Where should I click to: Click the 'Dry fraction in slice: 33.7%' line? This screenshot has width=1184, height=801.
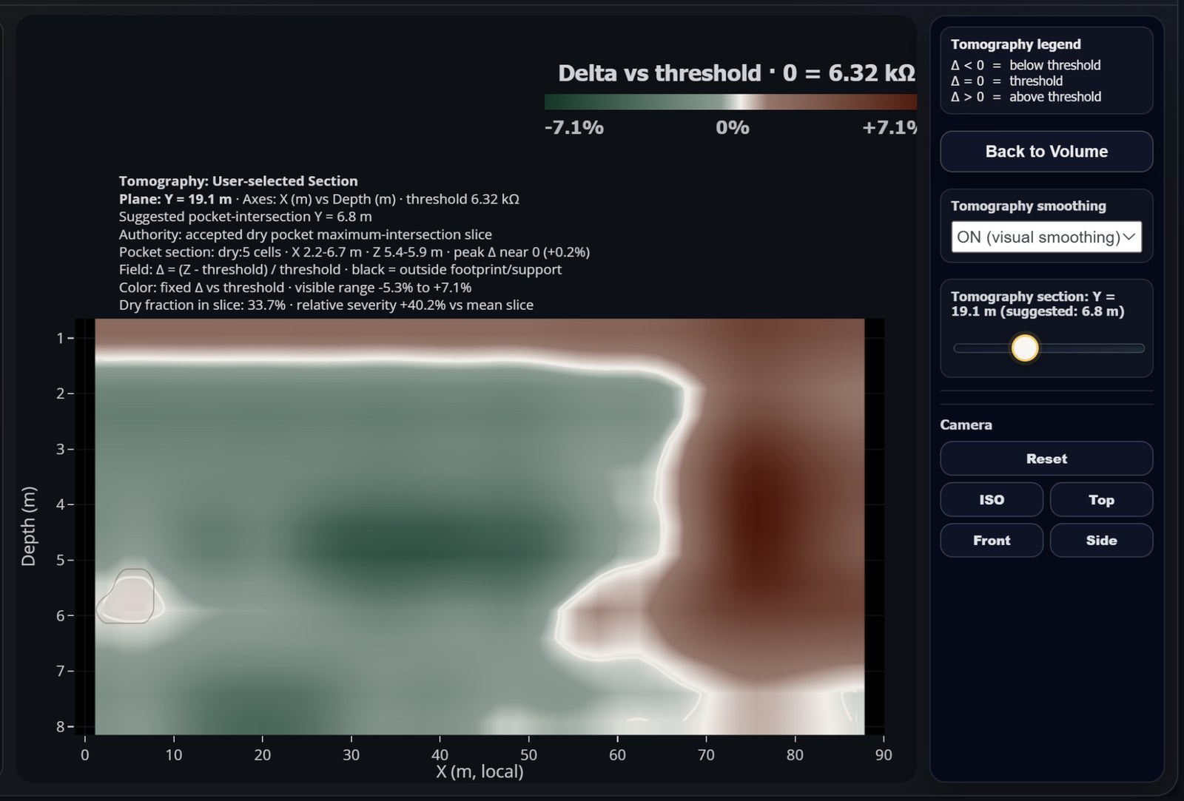(326, 305)
